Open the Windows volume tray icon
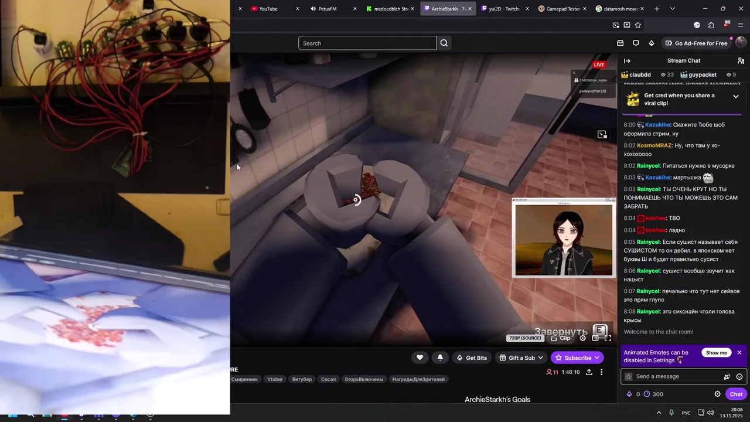Viewport: 750px width, 422px height. (x=710, y=413)
